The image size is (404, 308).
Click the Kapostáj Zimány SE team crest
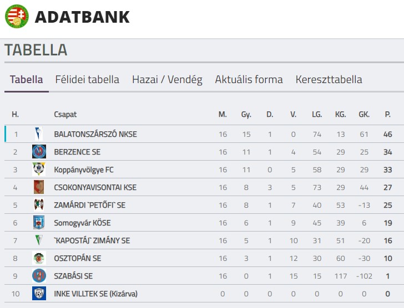point(38,240)
